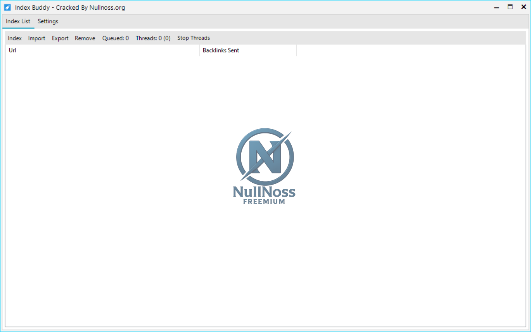Click the Index Buddy app icon in titlebar
The image size is (531, 332).
(x=7, y=7)
